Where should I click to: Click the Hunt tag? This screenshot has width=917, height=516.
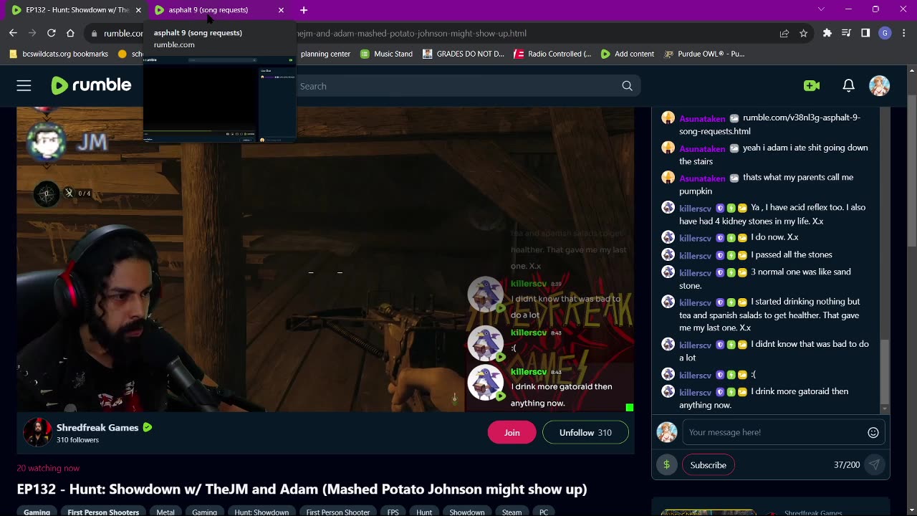click(x=424, y=512)
